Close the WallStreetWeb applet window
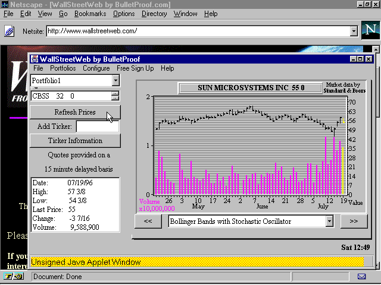 tap(369, 59)
